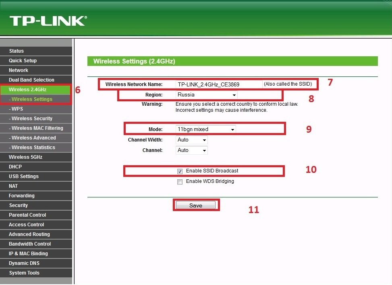
Task: Enable SSID Broadcast checkbox
Action: (x=180, y=171)
